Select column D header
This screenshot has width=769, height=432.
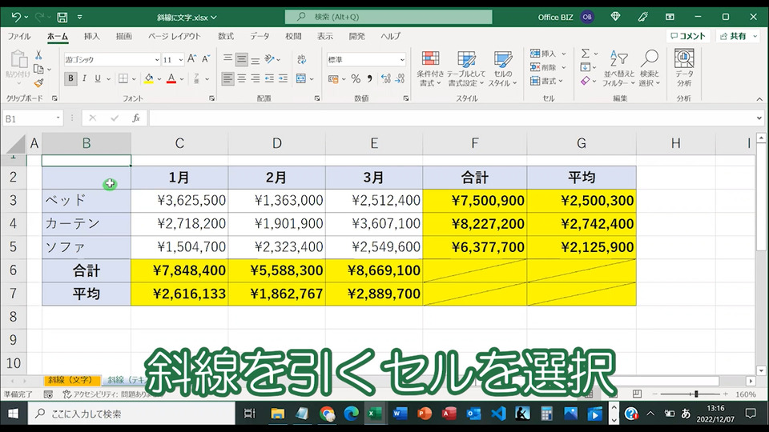click(276, 143)
